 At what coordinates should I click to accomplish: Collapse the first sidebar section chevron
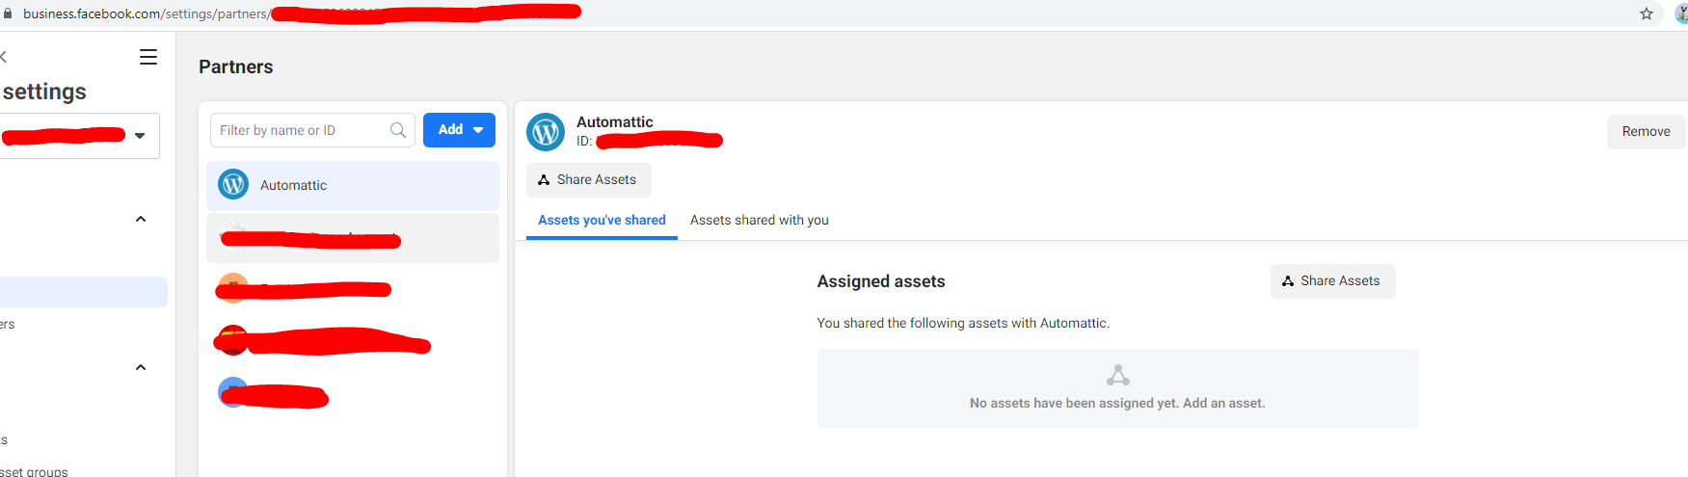(x=141, y=219)
